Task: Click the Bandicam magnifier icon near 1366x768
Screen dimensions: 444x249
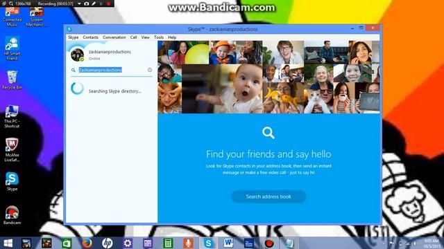Action: click(11, 3)
